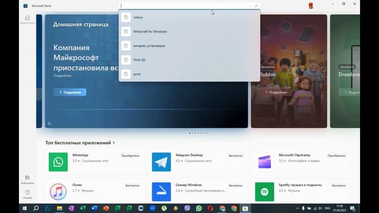
Task: Open Viber from the taskbar
Action: point(187,208)
